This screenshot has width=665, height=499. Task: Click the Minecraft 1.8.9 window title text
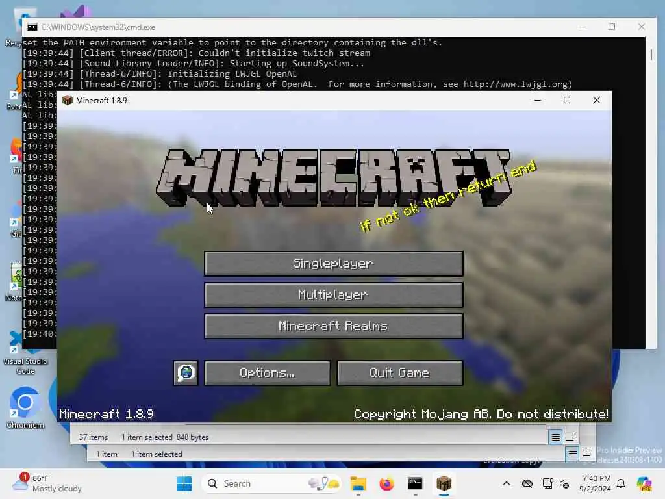tap(101, 101)
